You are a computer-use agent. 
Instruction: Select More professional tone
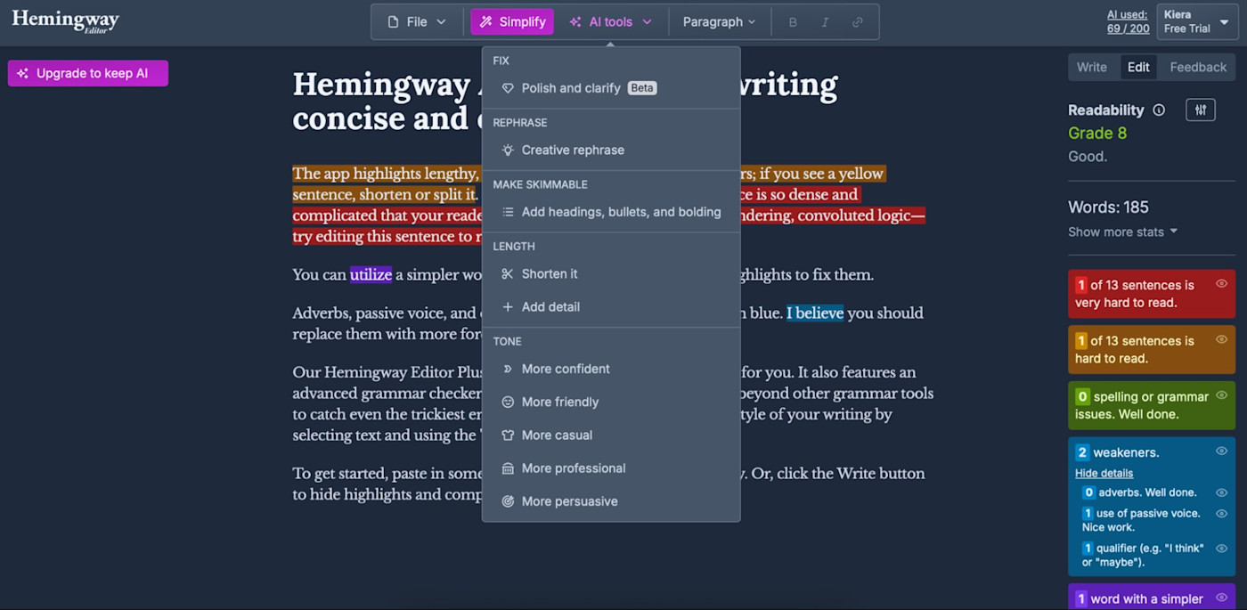[x=611, y=468]
